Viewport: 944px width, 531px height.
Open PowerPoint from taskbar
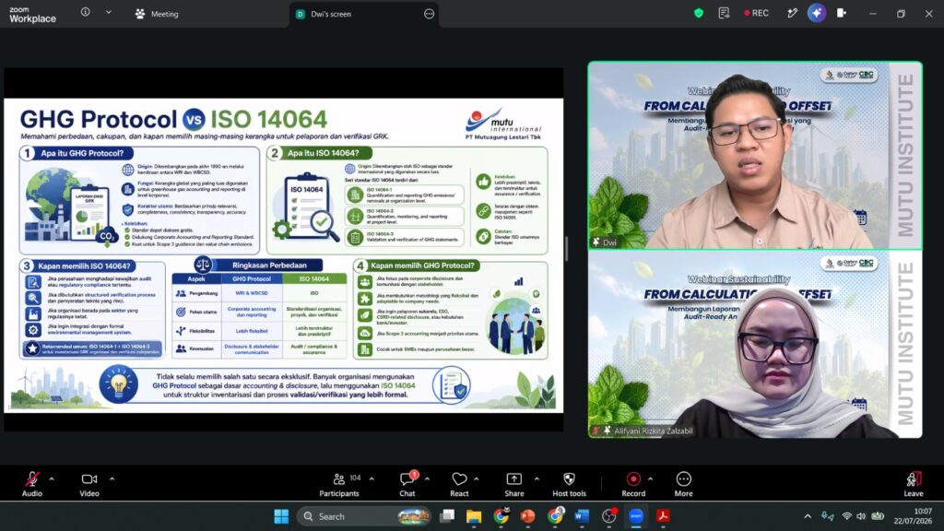(x=527, y=516)
